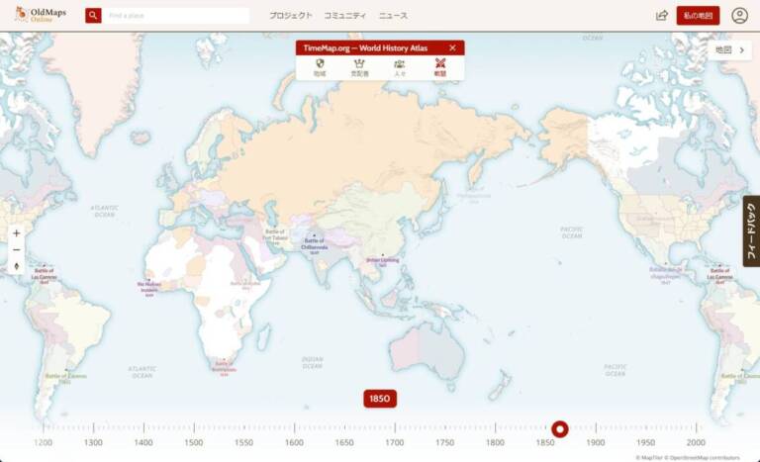Jump timeline to 1950
The height and width of the screenshot is (462, 760).
[645, 442]
